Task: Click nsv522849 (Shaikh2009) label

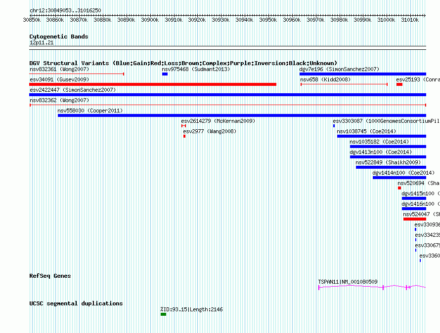Action: pos(388,162)
